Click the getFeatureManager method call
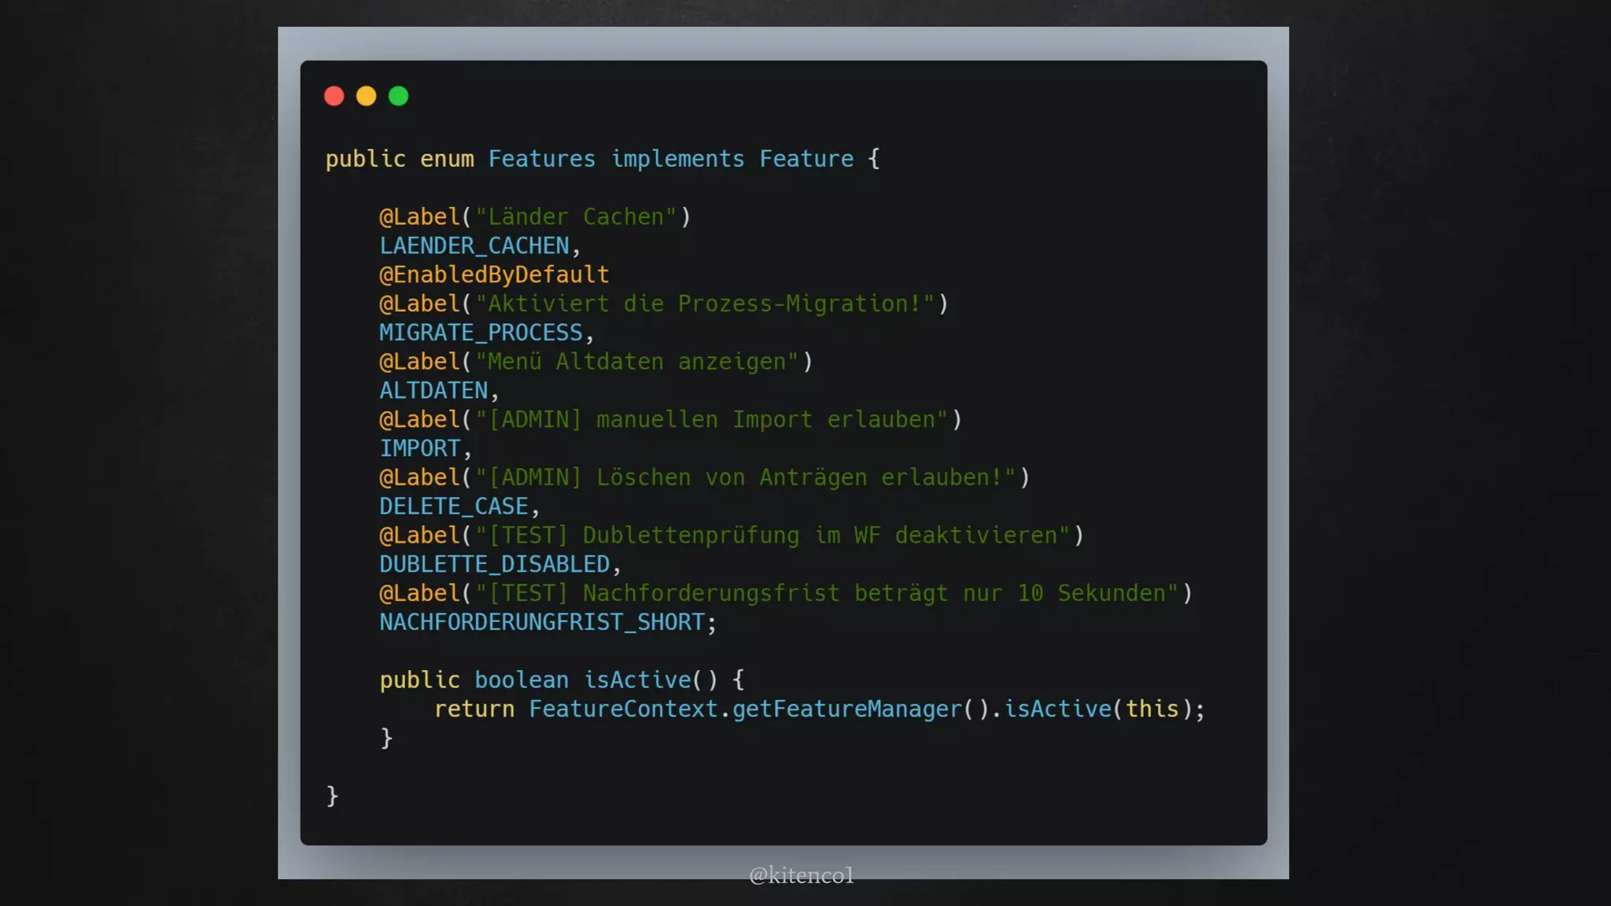Viewport: 1611px width, 906px height. [846, 709]
